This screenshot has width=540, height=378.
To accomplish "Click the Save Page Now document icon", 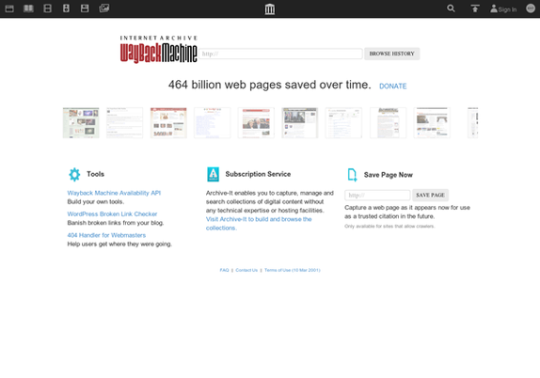I will click(x=352, y=175).
